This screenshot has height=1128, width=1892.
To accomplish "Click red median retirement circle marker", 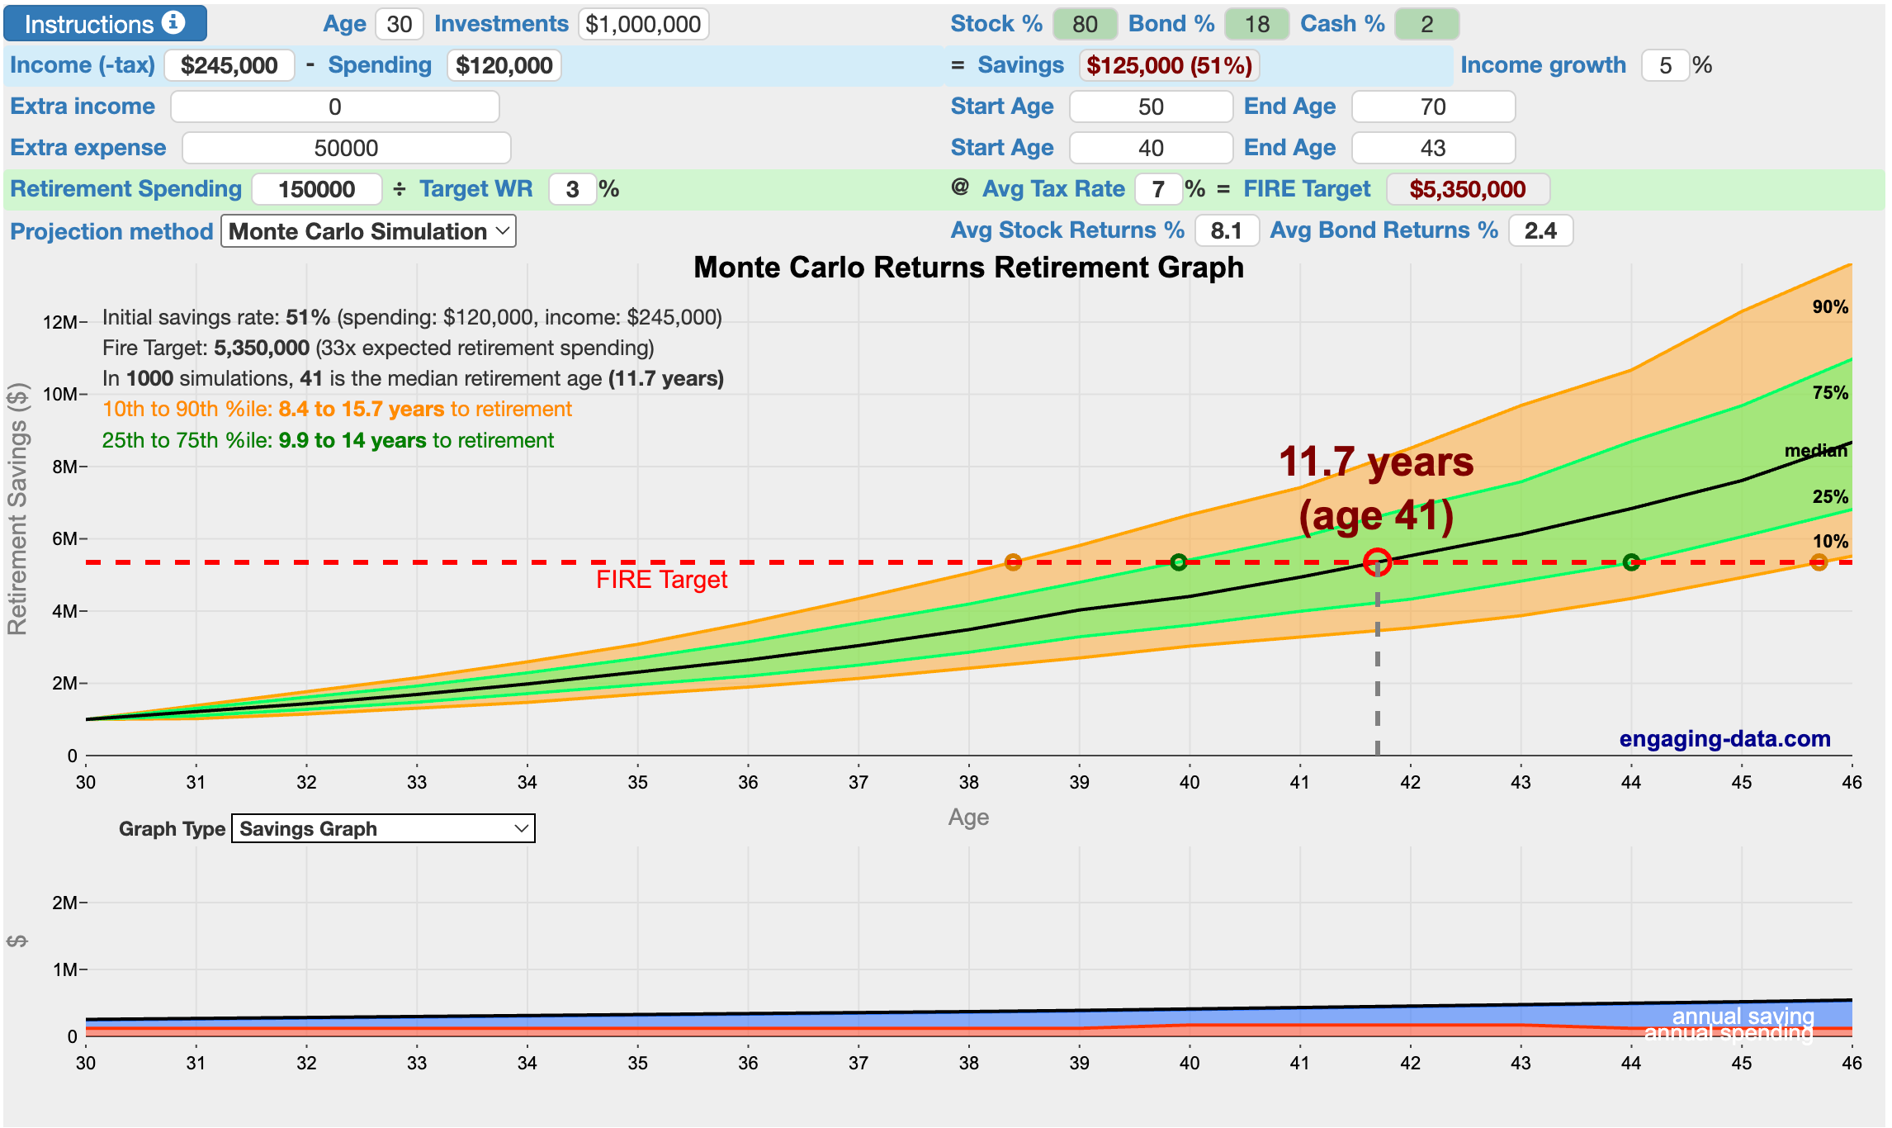I will (1377, 562).
